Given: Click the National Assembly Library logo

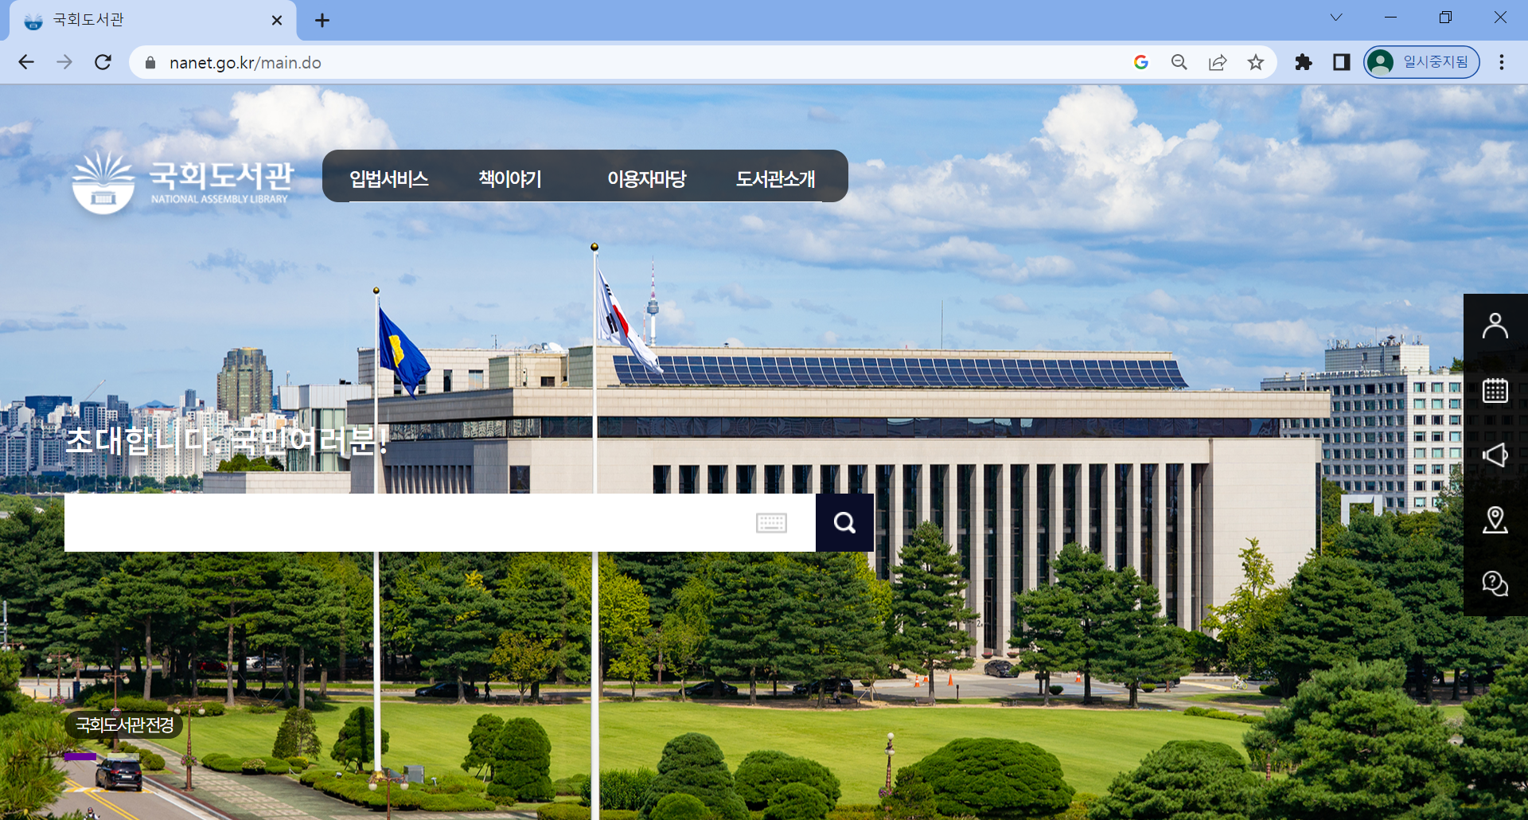Looking at the screenshot, I should point(182,183).
